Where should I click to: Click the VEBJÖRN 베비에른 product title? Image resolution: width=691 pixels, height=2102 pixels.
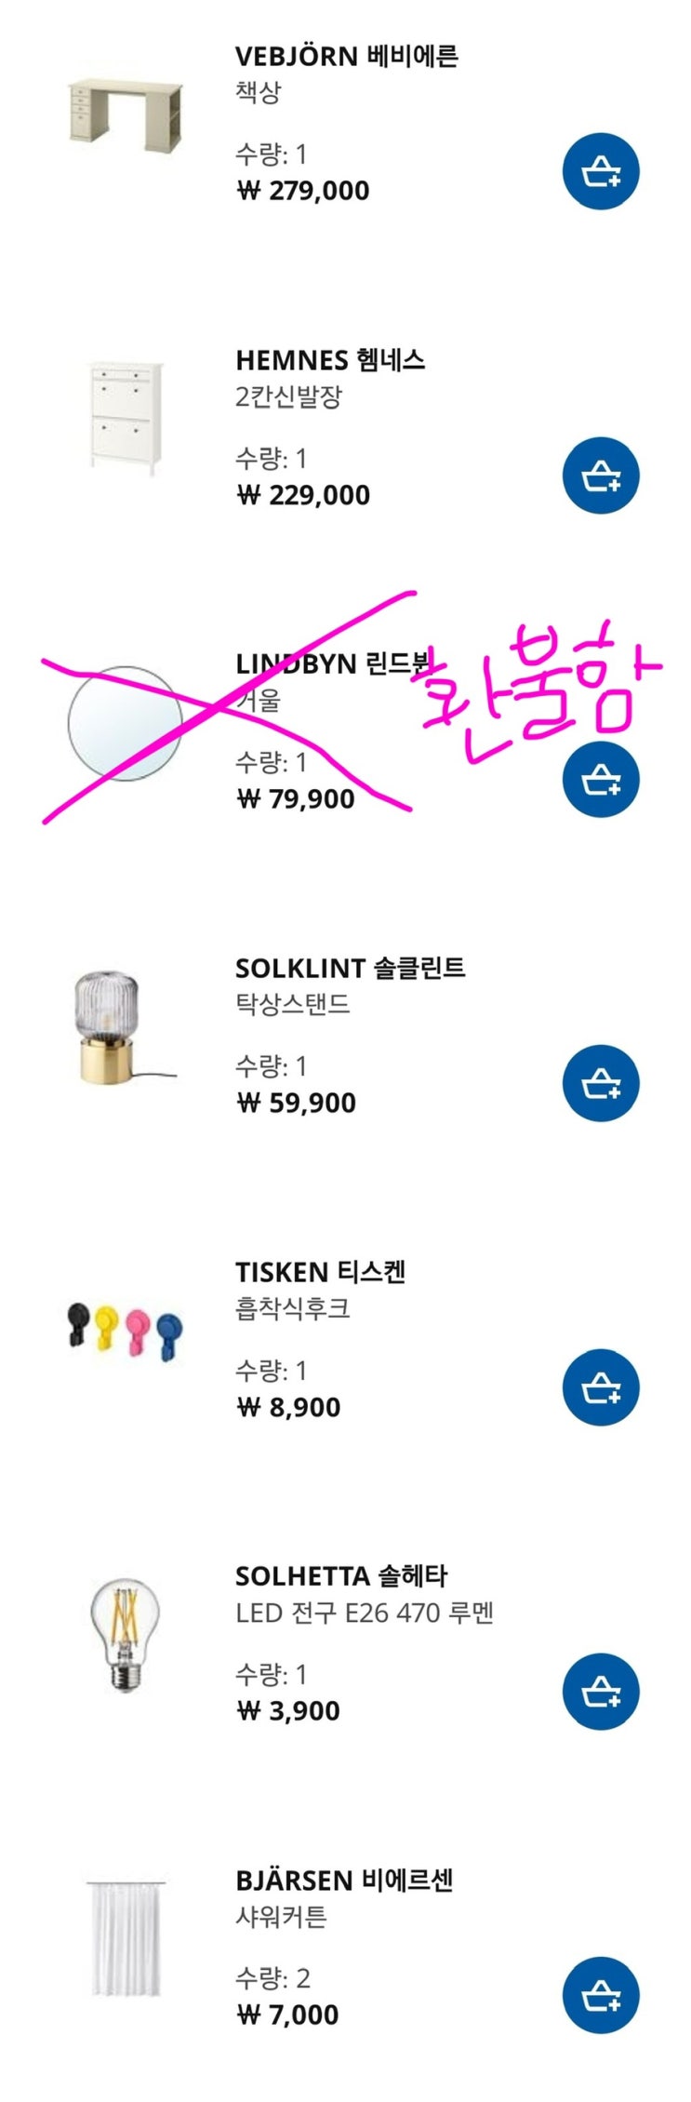[346, 57]
